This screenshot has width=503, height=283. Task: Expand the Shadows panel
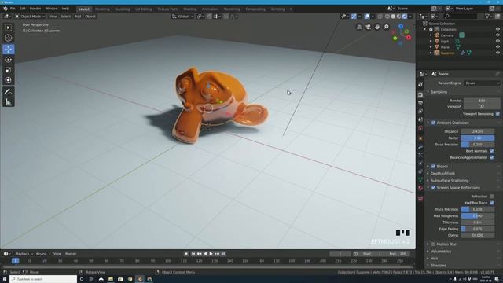439,266
